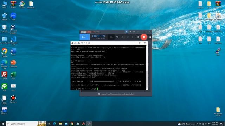The width and height of the screenshot is (225, 126).
Task: Toggle the Bandicam microphone icon
Action: tap(122, 37)
